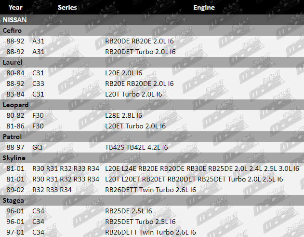Click series C31 in the 83-84 row
Viewport: 304px width, 237px height.
coord(38,94)
